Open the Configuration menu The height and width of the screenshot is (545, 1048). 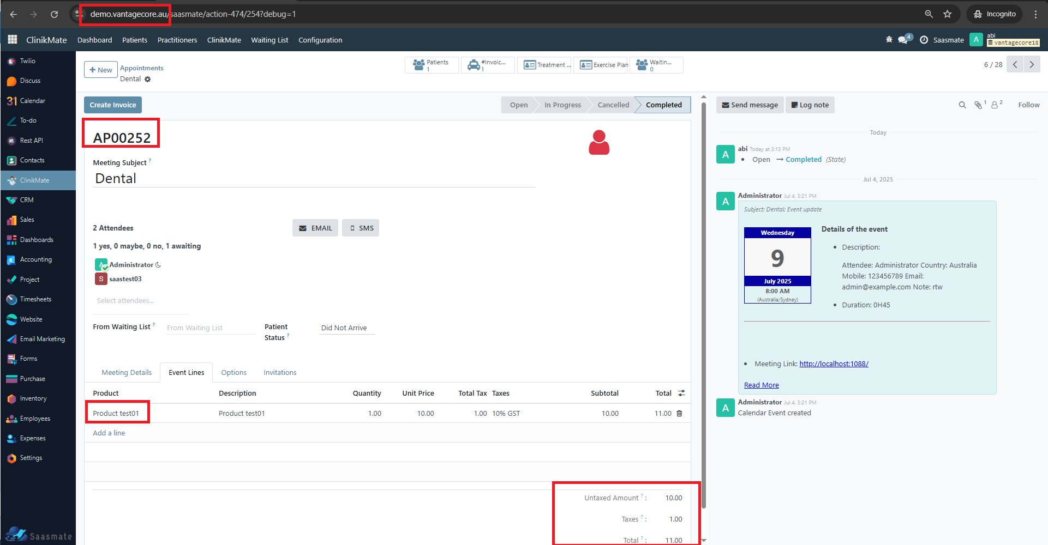[320, 40]
